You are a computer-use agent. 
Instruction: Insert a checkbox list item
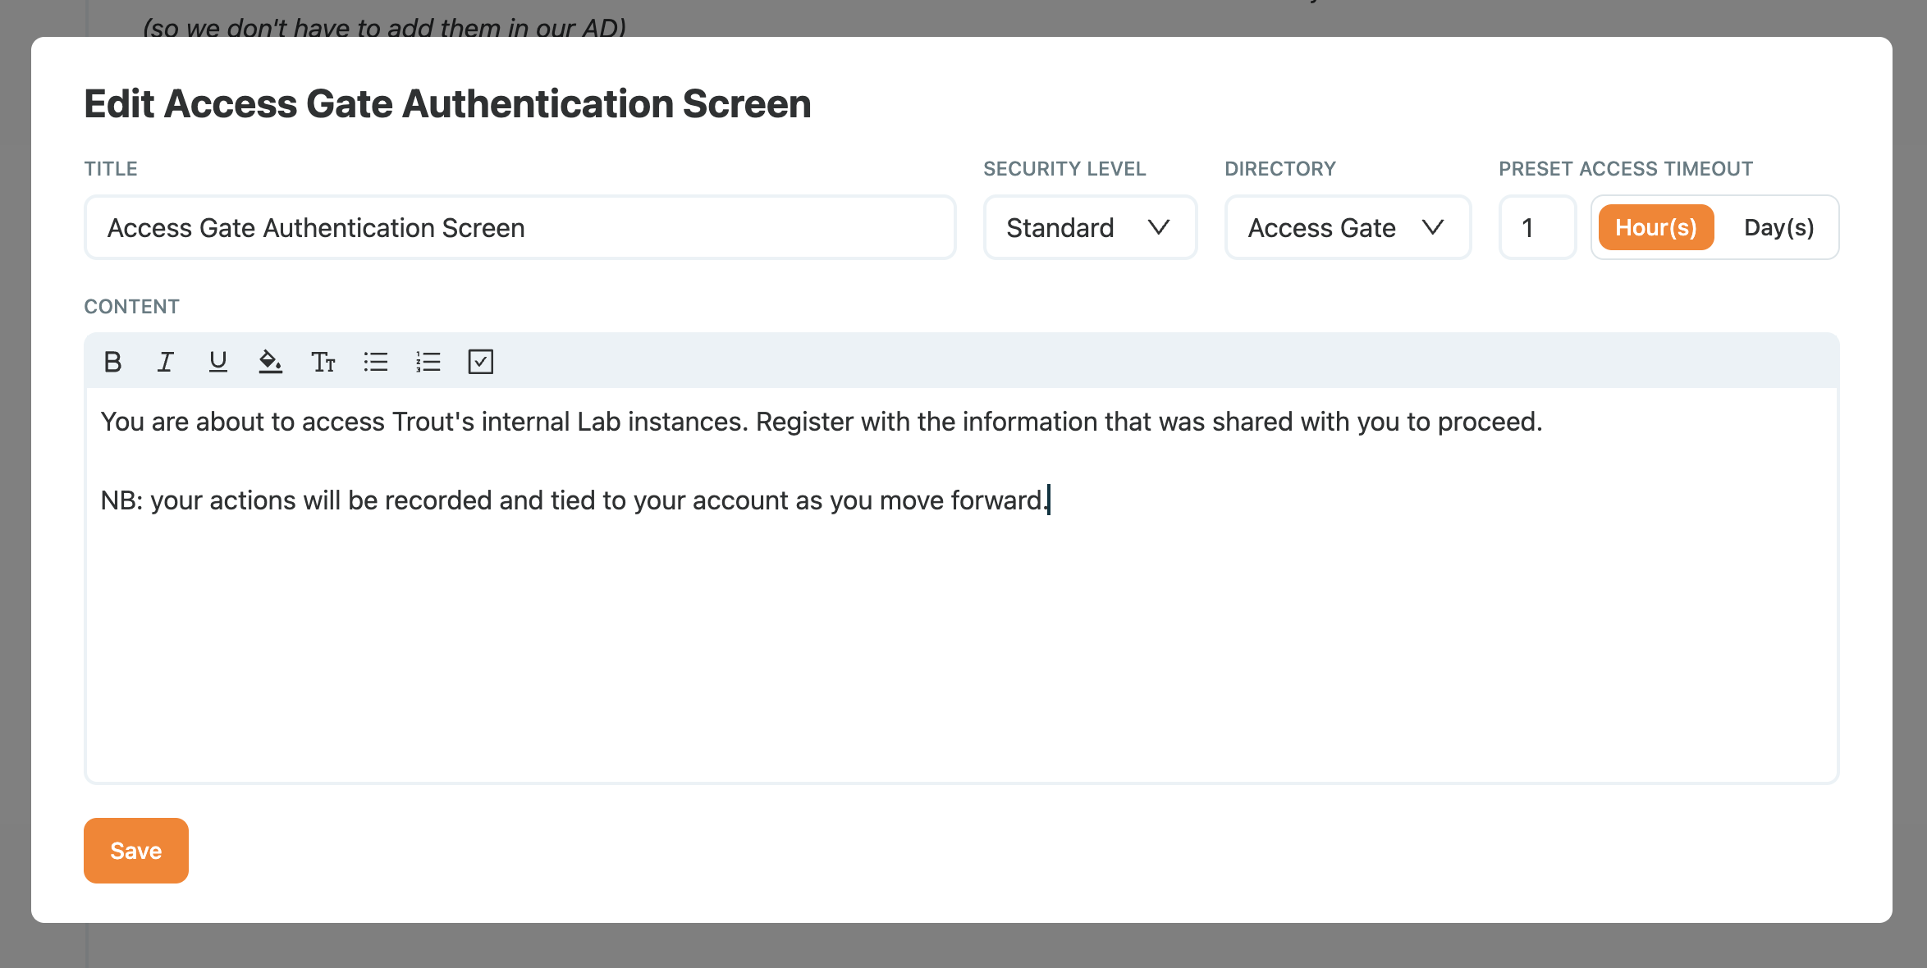tap(480, 362)
